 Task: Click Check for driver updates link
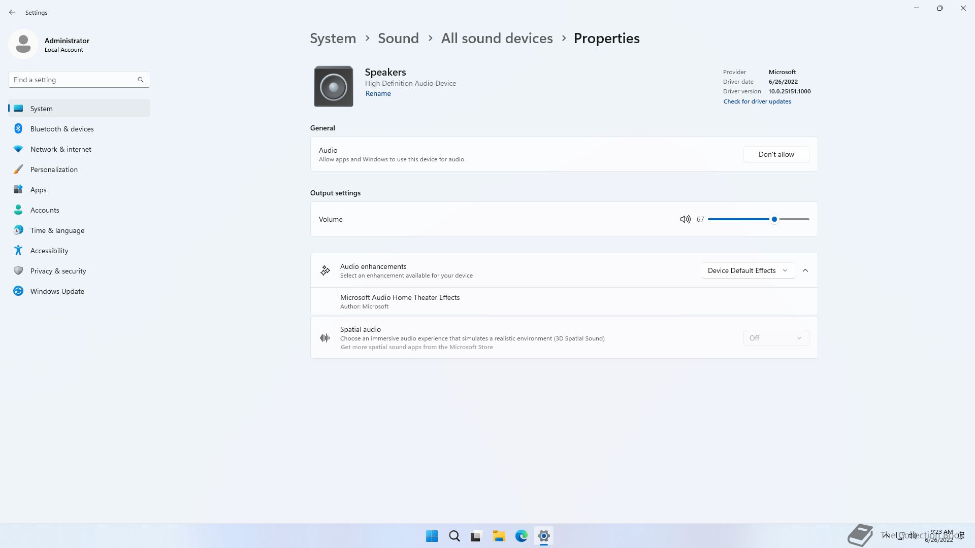tap(757, 101)
